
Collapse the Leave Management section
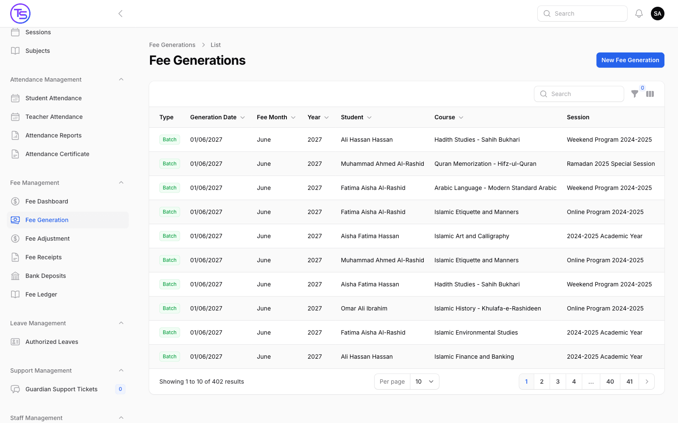121,323
